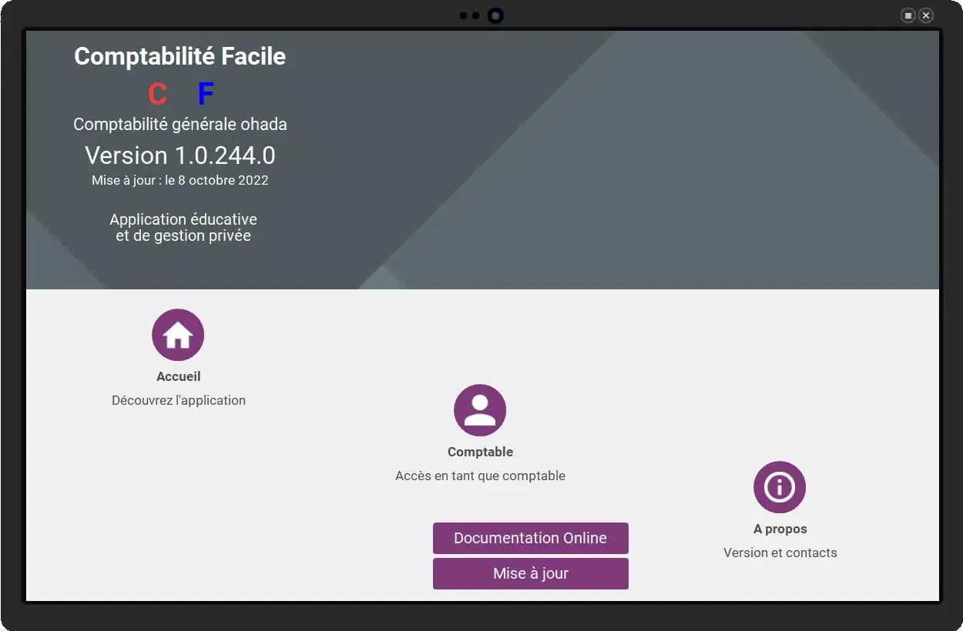
Task: Click "Accès en tant que comptable" text
Action: point(480,476)
